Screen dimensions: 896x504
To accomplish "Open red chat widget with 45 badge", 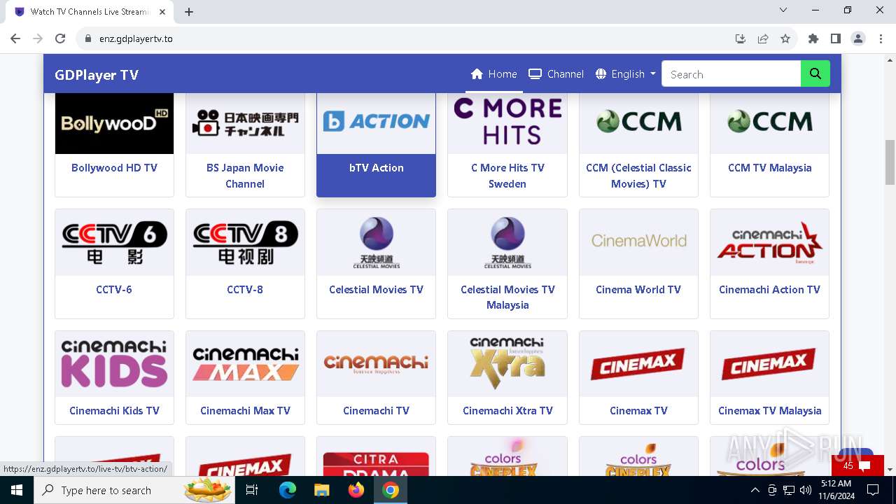I will pyautogui.click(x=857, y=465).
